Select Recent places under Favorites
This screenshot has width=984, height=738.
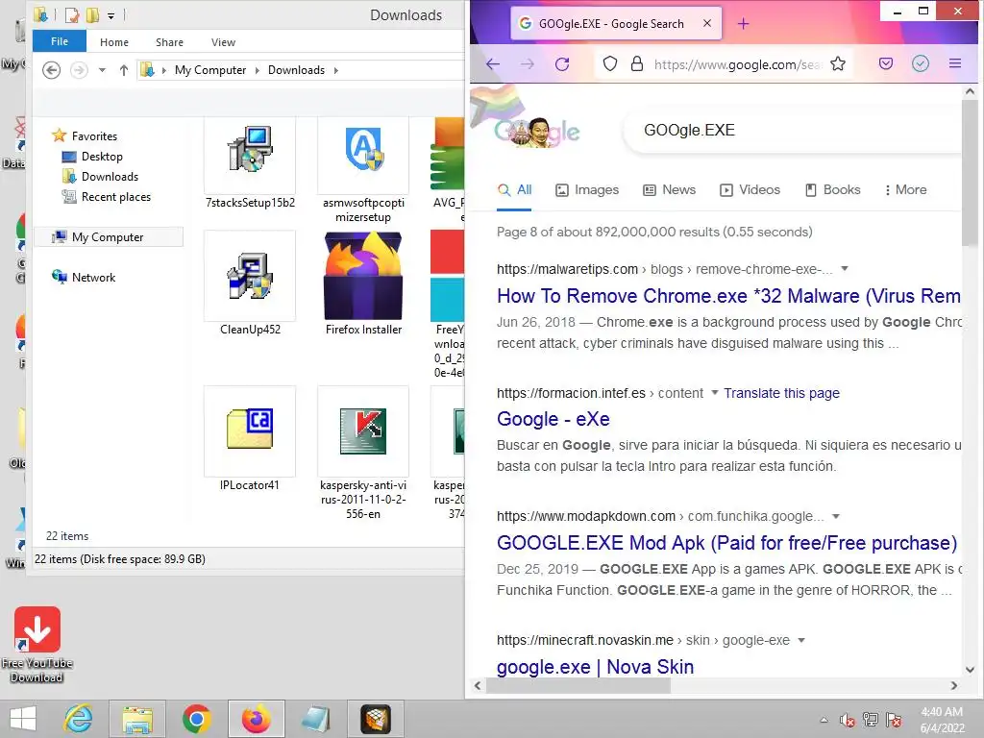(x=116, y=196)
